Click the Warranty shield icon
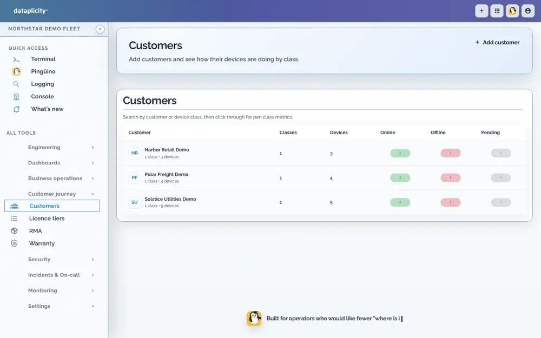This screenshot has width=541, height=338. pos(14,243)
